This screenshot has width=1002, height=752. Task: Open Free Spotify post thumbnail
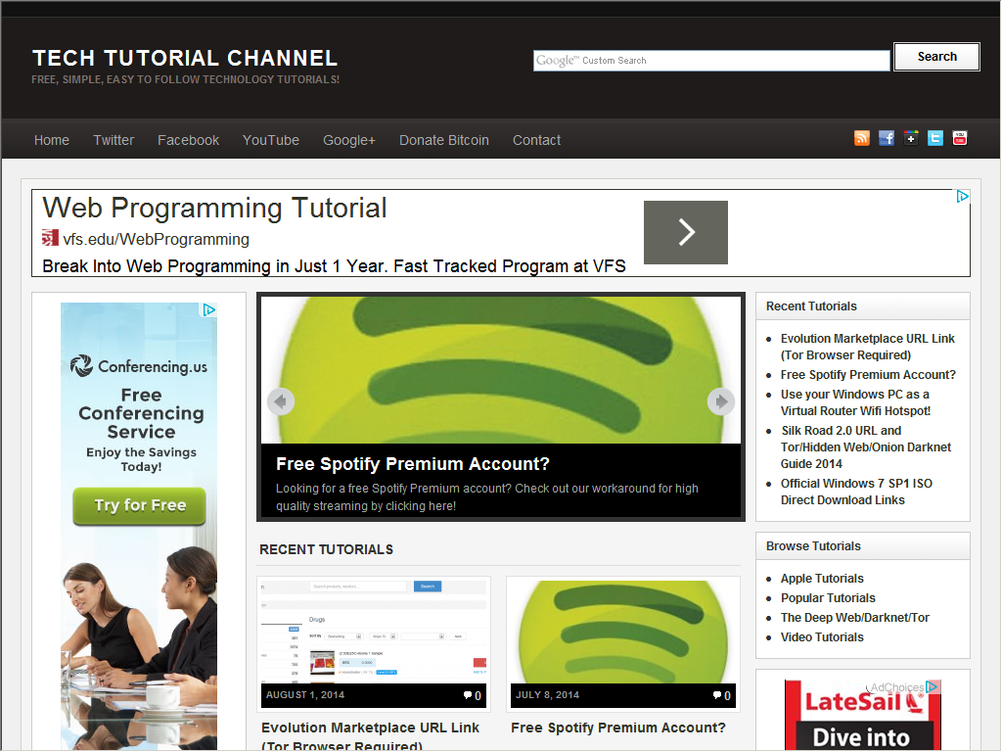[623, 632]
